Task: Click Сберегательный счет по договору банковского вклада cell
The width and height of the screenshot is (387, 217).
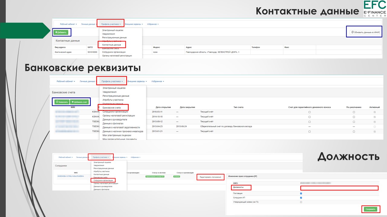Action: tap(226, 127)
